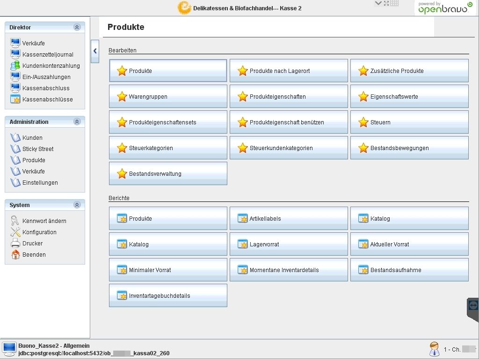Open Eigenschaftswerte
The width and height of the screenshot is (479, 359).
pos(409,96)
